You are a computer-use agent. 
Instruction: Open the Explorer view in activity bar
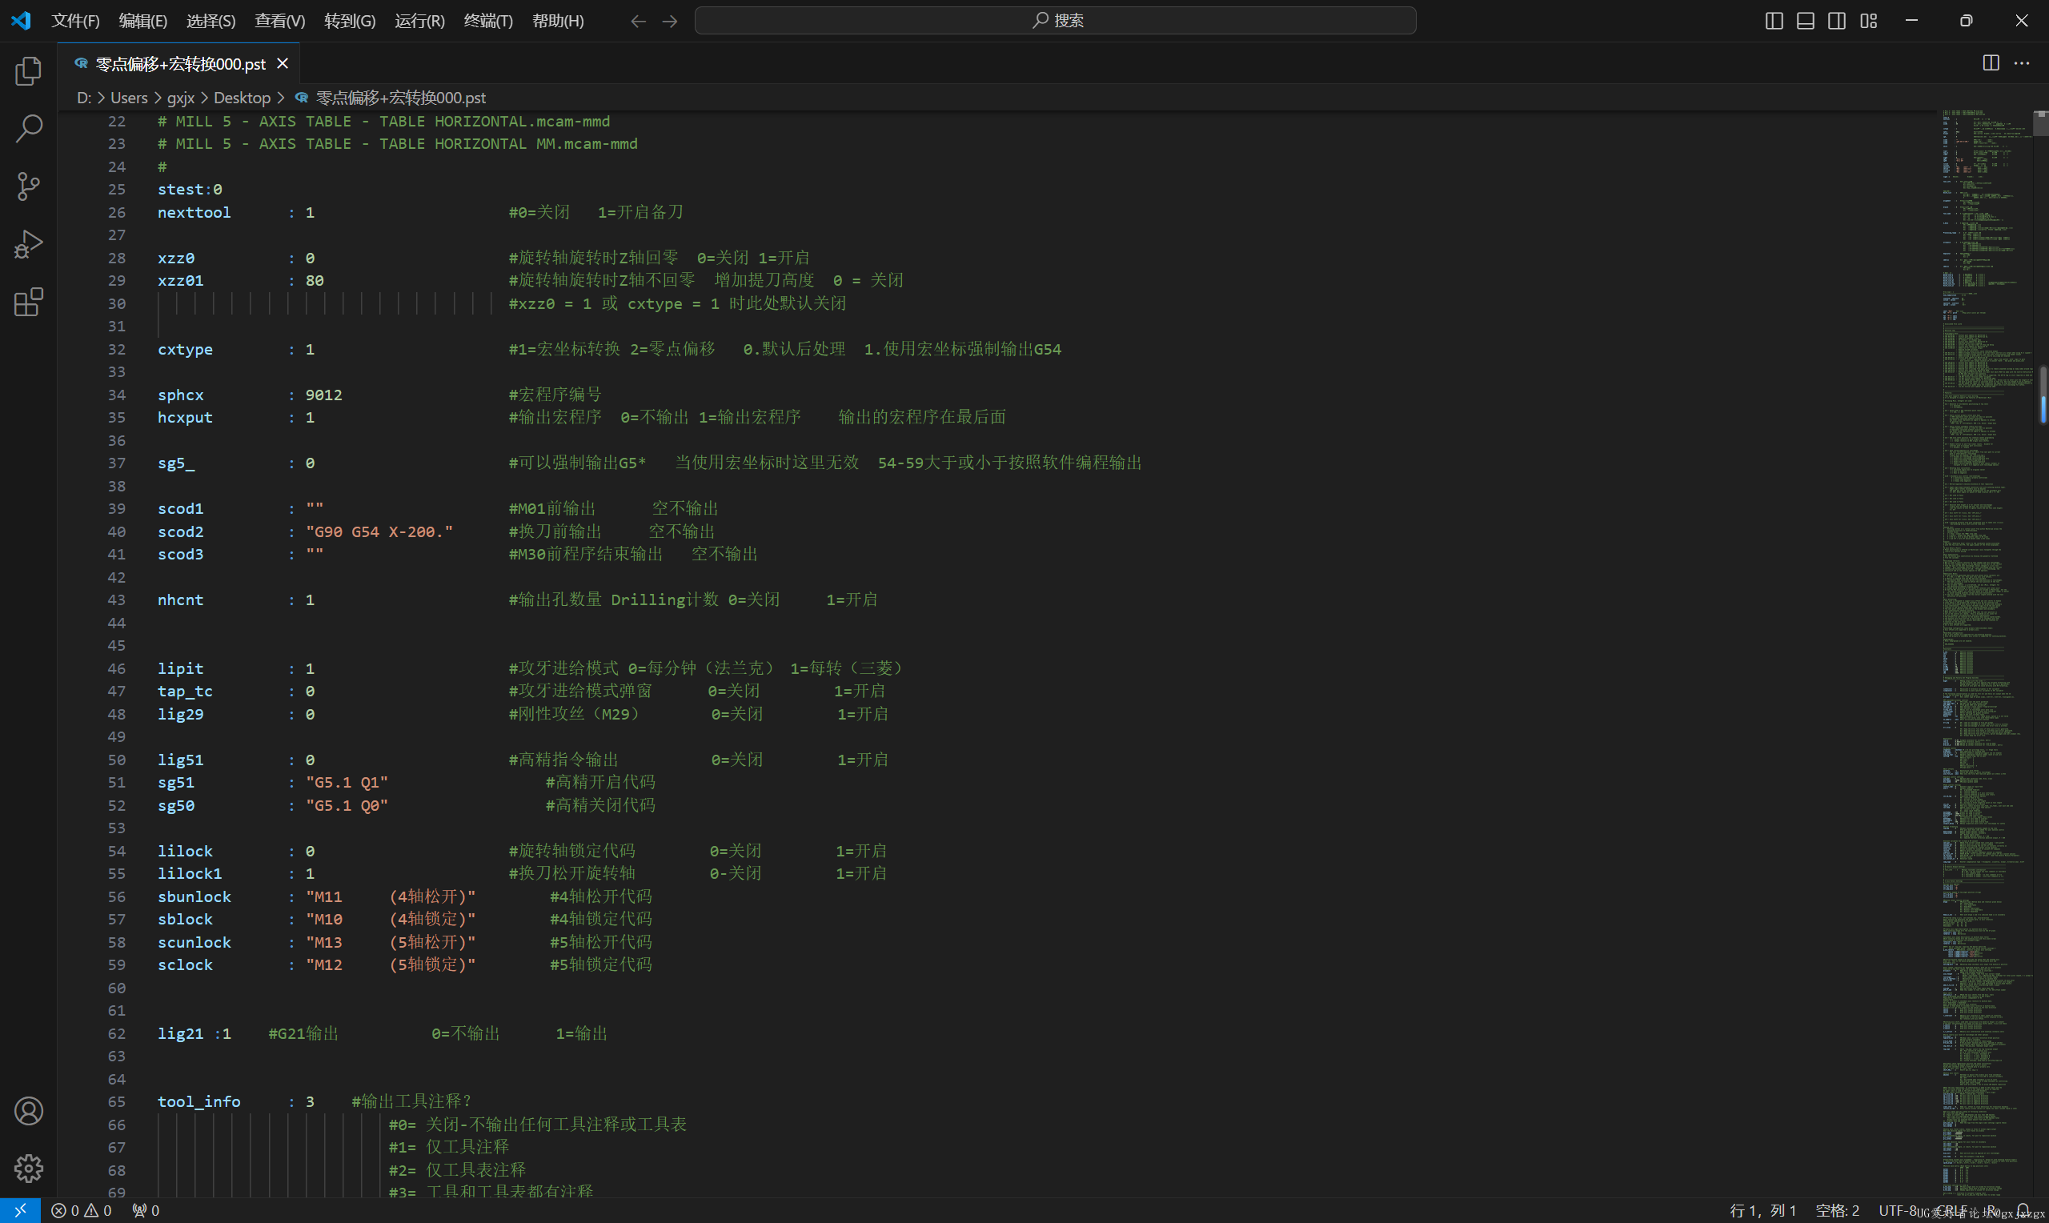29,71
